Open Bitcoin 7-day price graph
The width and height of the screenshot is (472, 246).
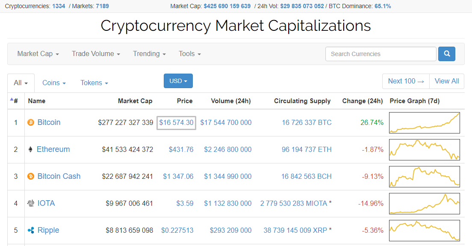tap(424, 123)
